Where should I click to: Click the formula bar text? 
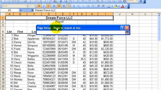point(45,10)
